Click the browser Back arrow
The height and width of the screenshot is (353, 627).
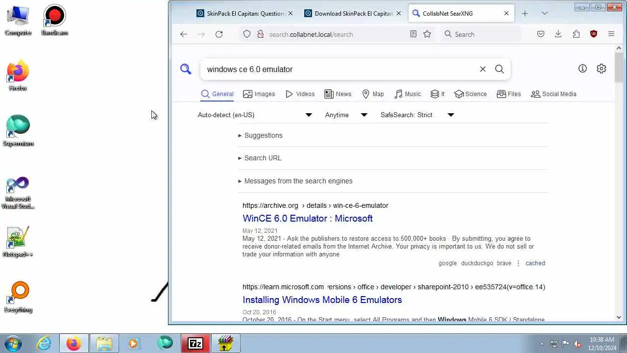pyautogui.click(x=184, y=34)
